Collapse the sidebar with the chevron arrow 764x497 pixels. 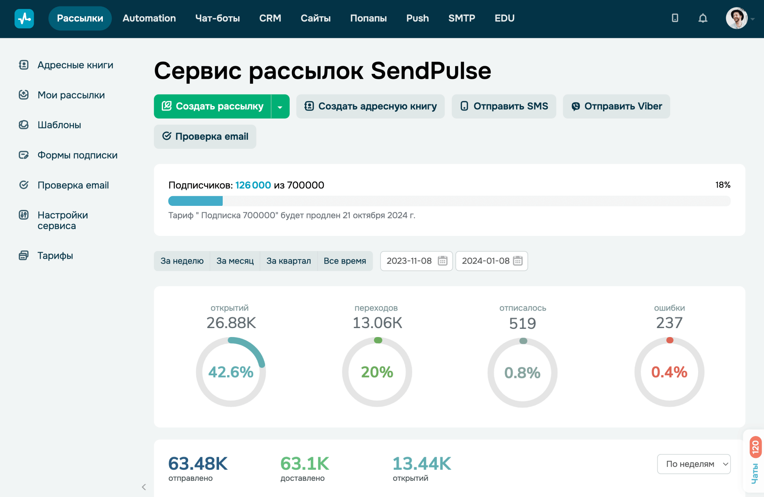144,487
